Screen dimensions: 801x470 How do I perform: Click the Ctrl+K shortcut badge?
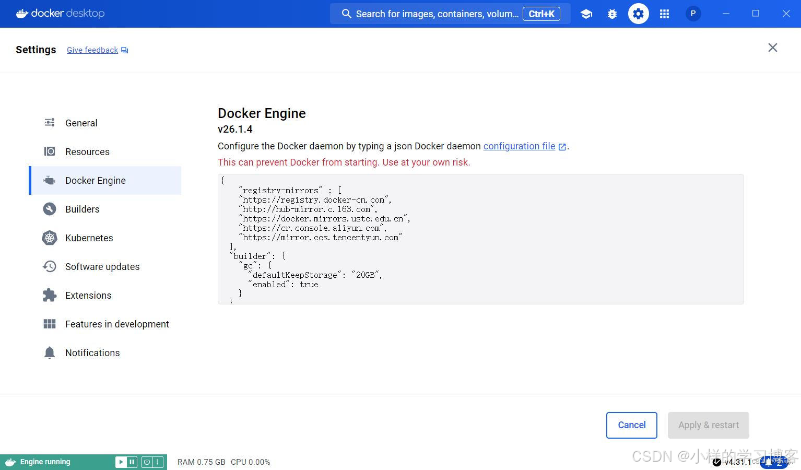[x=541, y=14]
